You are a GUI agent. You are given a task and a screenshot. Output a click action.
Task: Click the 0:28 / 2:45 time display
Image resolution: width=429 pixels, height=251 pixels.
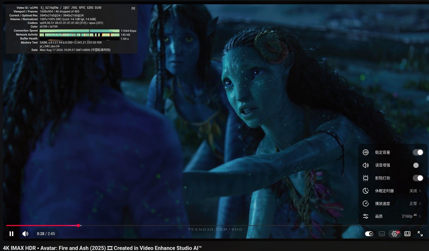click(46, 234)
